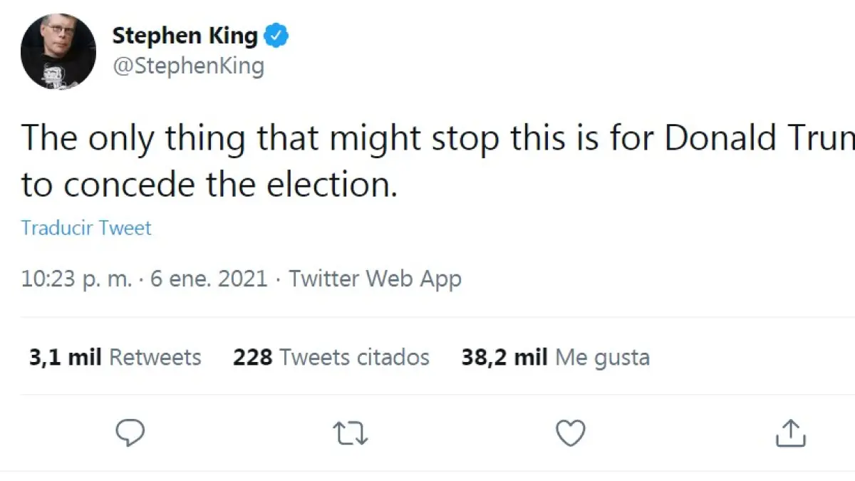Retweet this Stephen King tweet
Viewport: 855px width, 481px height.
pos(351,433)
